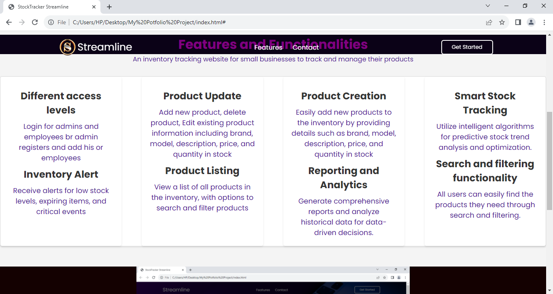This screenshot has width=553, height=294.
Task: Open a new browser tab
Action: [x=109, y=7]
